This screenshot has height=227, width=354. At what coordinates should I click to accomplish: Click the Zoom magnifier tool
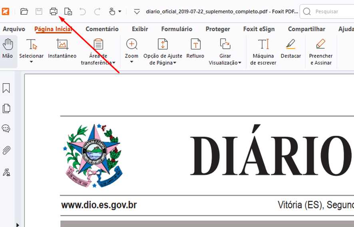coord(132,48)
